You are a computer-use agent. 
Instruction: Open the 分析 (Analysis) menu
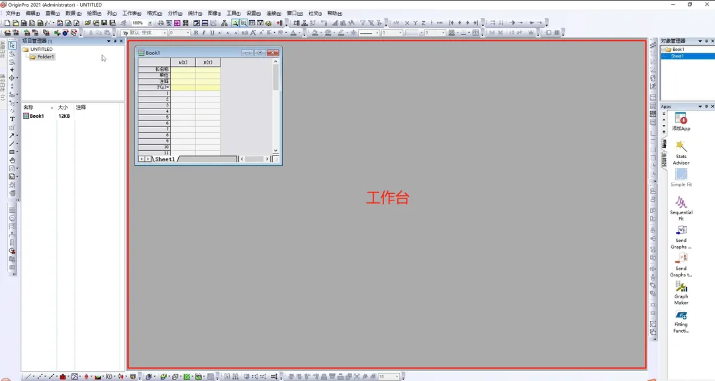(x=175, y=13)
